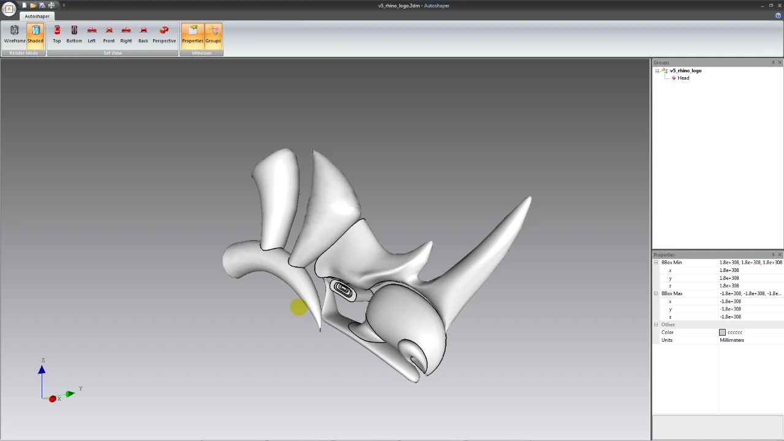Set the view to Front
Screen dimensions: 784x441
[x=109, y=35]
